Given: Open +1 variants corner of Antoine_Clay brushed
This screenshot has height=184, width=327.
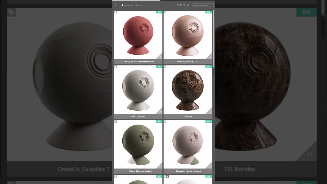Looking at the screenshot, I should (160, 166).
